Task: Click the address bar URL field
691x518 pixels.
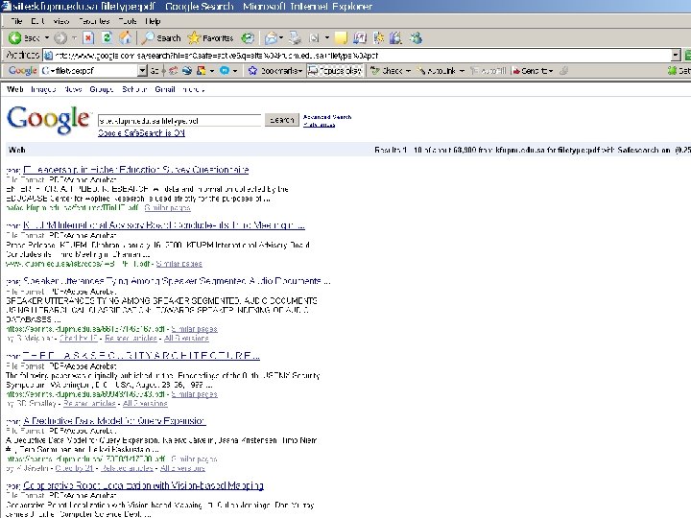Action: click(x=357, y=56)
